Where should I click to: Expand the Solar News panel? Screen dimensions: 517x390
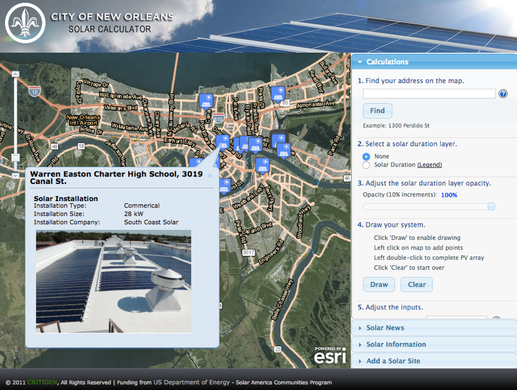pos(385,328)
